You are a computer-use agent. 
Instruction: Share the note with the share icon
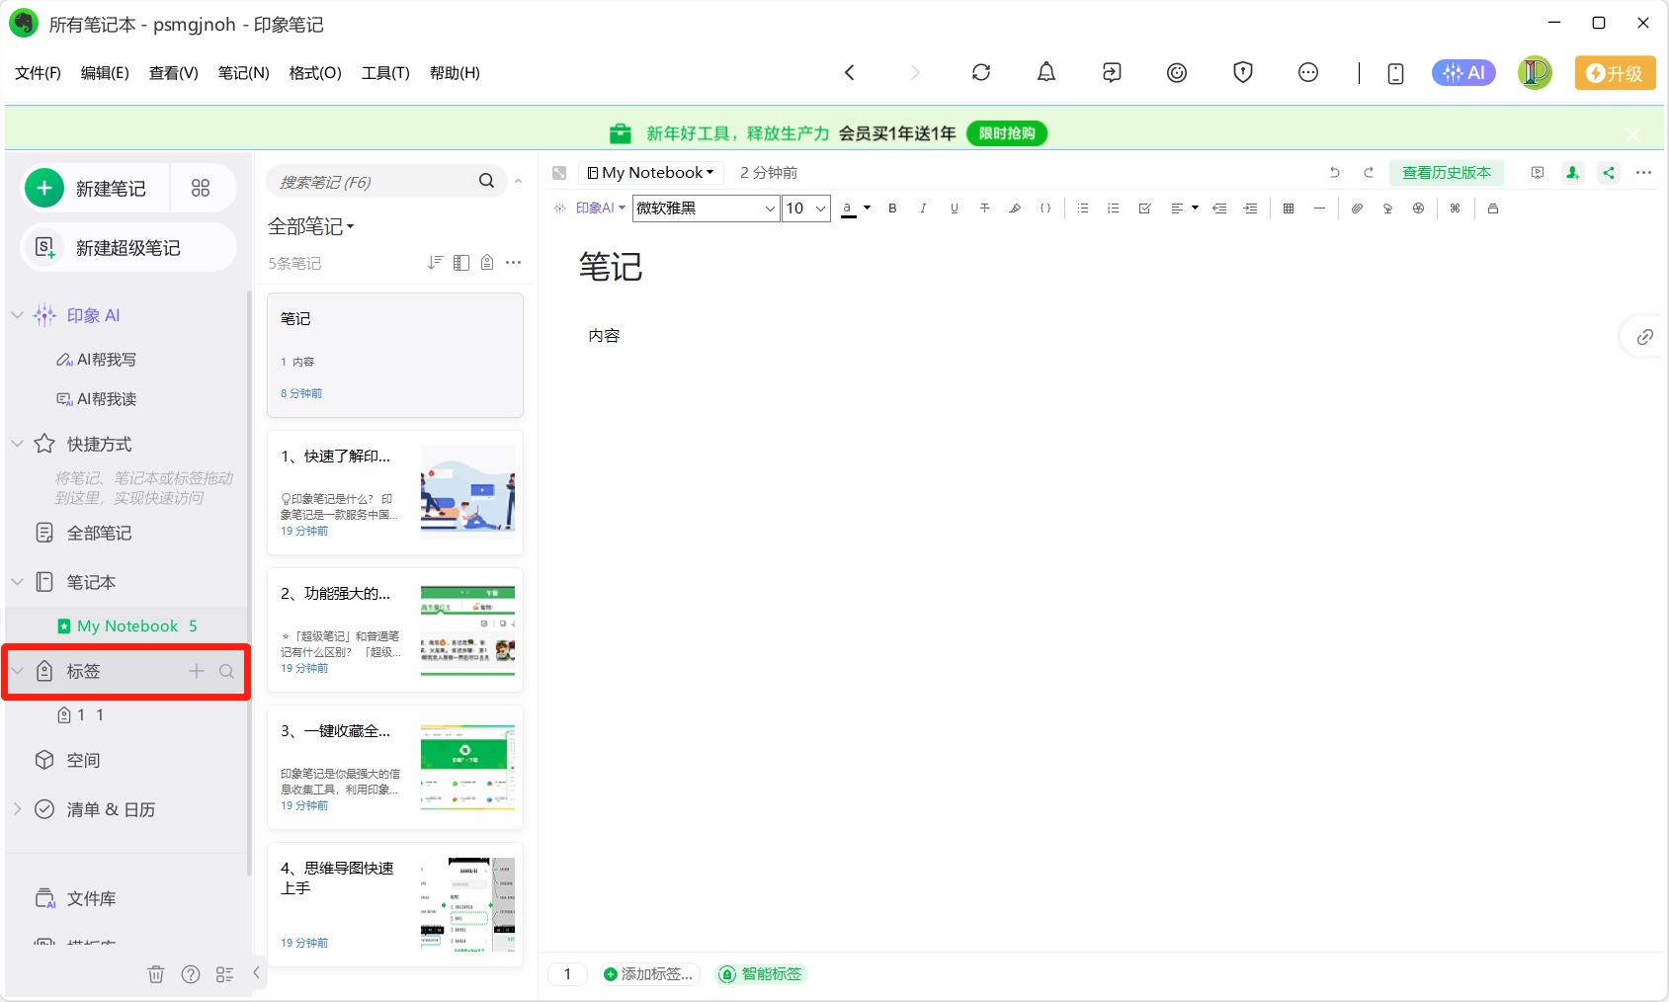pyautogui.click(x=1609, y=173)
